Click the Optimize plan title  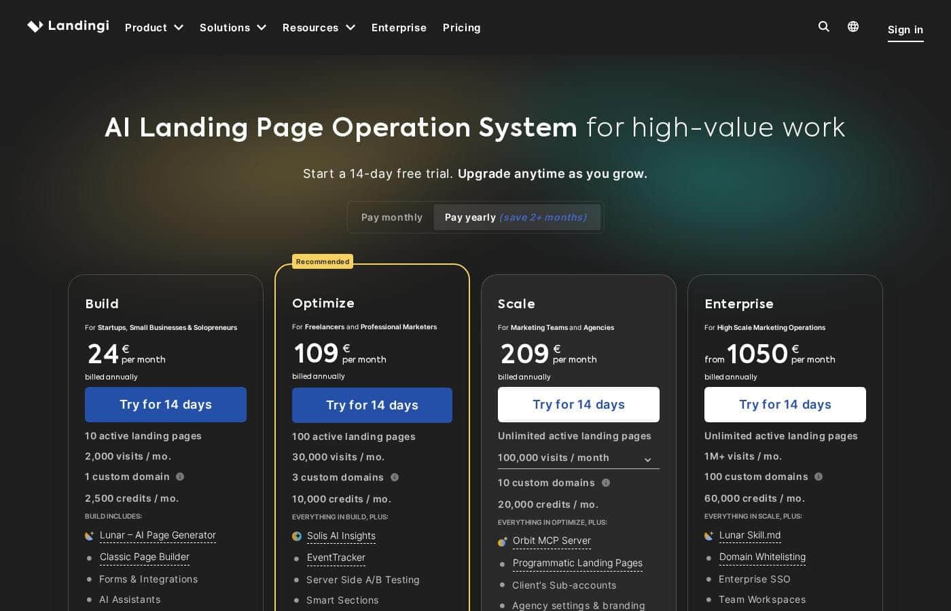pyautogui.click(x=323, y=303)
